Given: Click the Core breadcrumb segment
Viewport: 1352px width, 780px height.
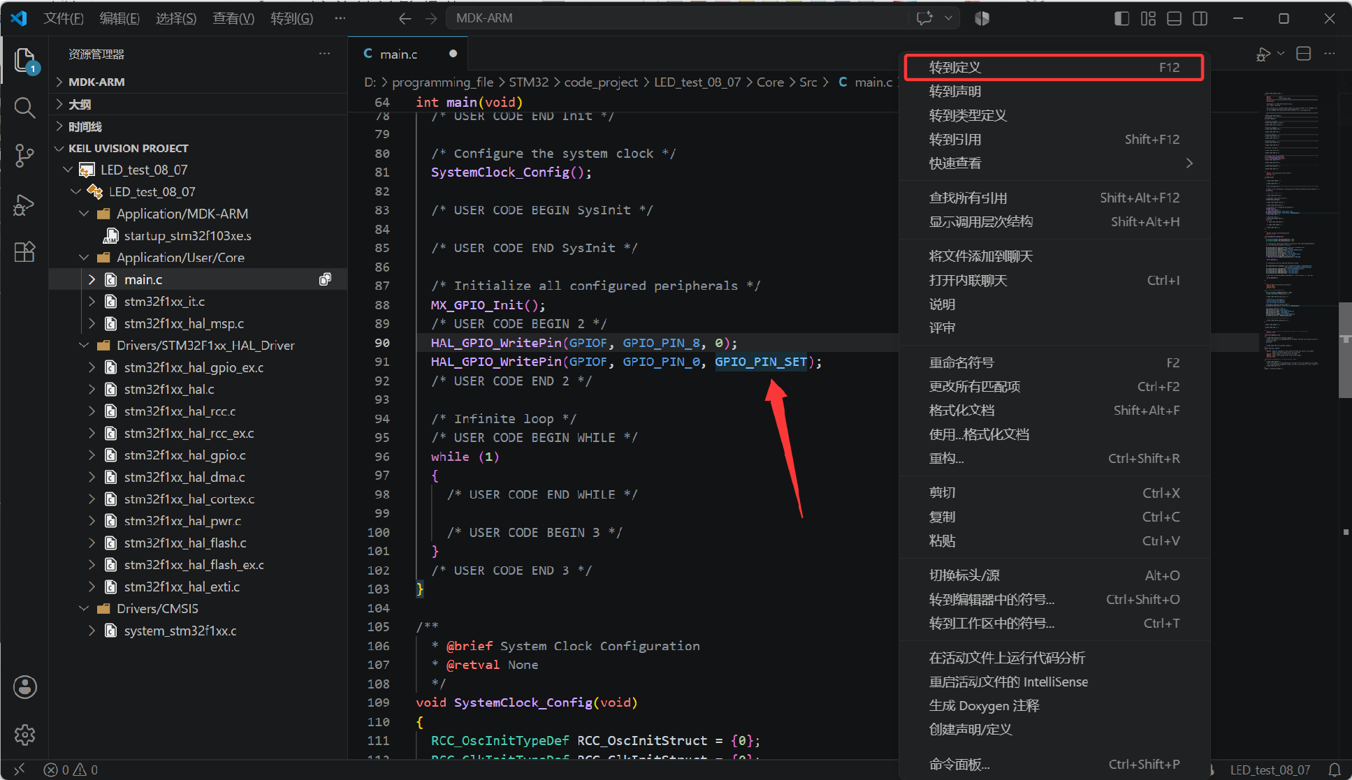Looking at the screenshot, I should pos(770,82).
